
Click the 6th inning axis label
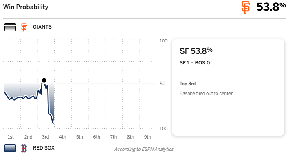tap(97, 137)
